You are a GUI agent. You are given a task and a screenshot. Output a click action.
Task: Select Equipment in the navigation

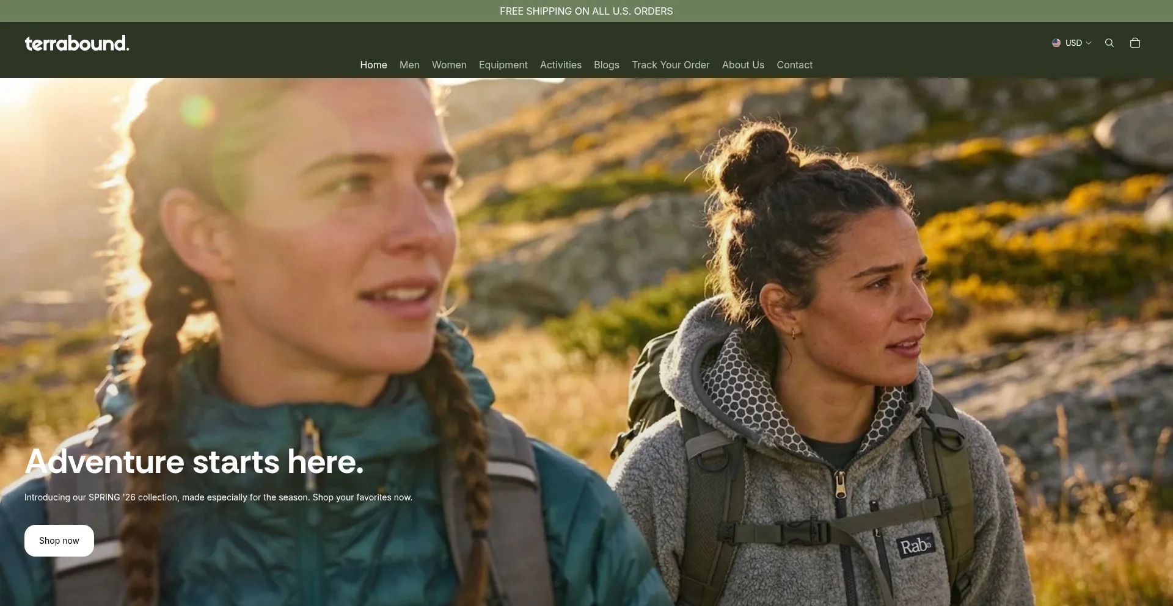point(503,65)
